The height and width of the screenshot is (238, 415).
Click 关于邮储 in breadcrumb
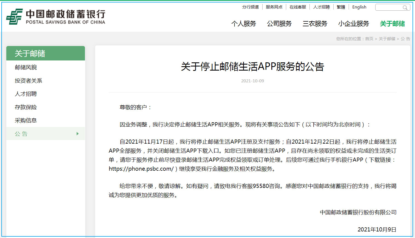coord(387,39)
